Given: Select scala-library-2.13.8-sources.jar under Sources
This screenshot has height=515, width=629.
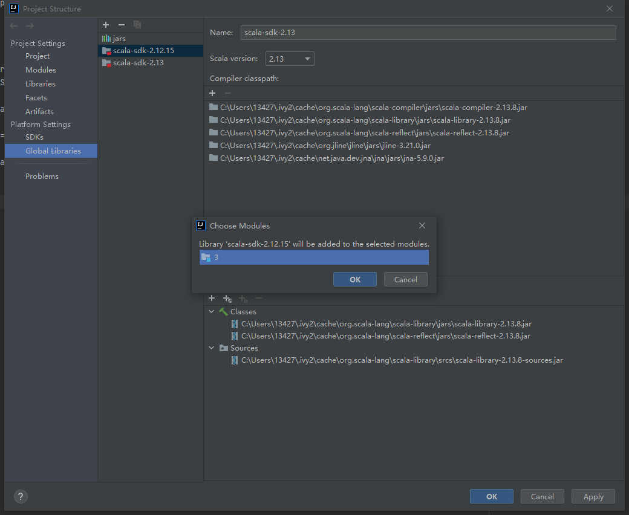Looking at the screenshot, I should (x=402, y=360).
